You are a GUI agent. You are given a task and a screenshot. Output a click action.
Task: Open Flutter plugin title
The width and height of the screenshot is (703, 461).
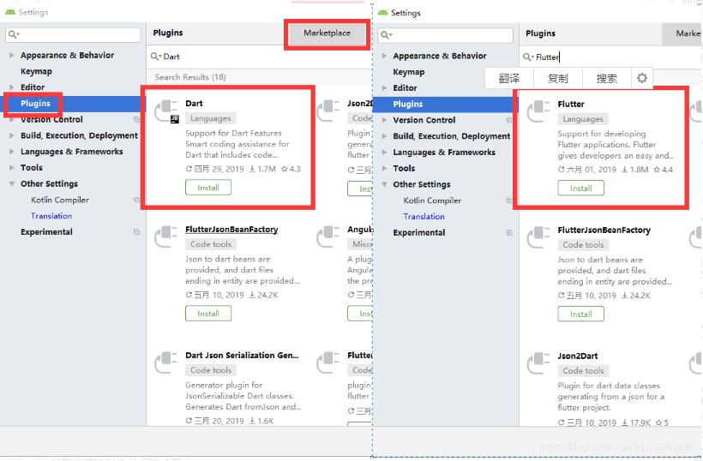[x=571, y=104]
